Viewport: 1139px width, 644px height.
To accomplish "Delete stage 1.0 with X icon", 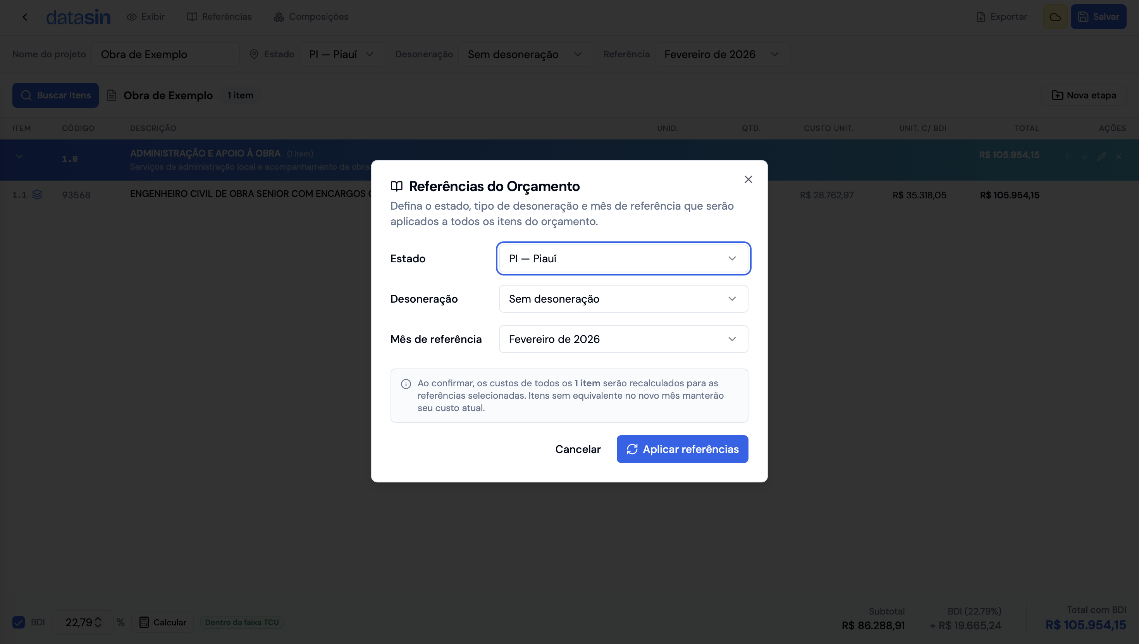I will tap(1119, 156).
